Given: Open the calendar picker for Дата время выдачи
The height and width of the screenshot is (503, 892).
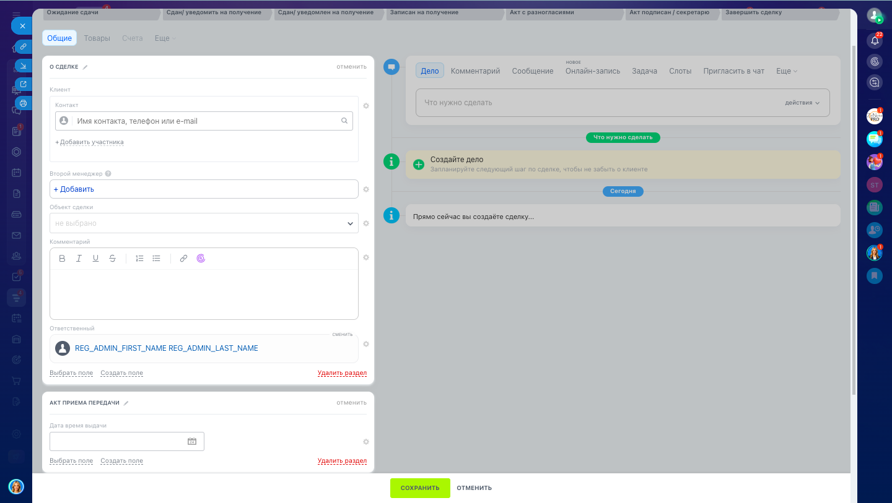Looking at the screenshot, I should tap(192, 442).
